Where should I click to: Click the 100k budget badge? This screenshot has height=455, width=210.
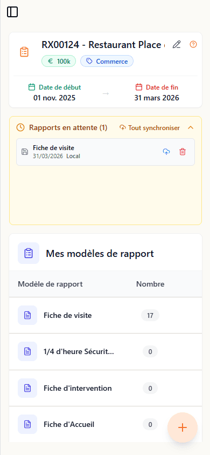(x=59, y=61)
